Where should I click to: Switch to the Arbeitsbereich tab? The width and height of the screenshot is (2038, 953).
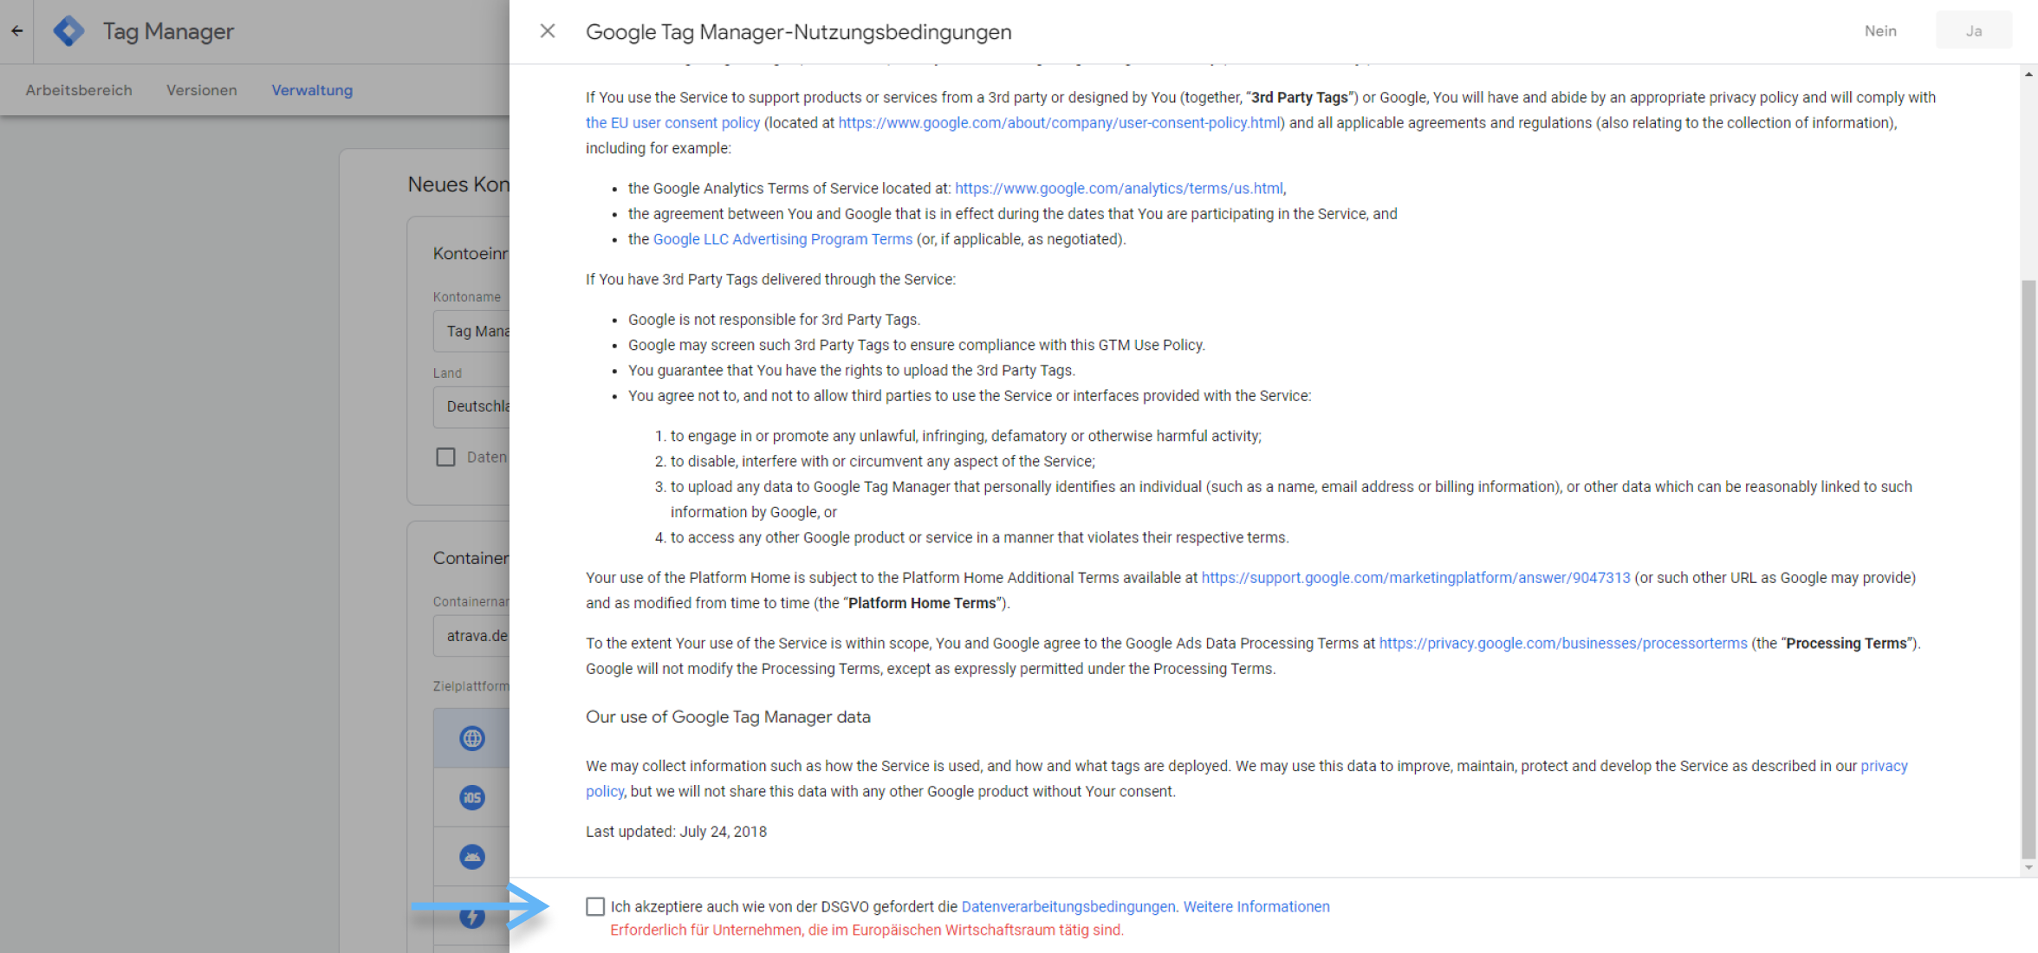tap(79, 89)
